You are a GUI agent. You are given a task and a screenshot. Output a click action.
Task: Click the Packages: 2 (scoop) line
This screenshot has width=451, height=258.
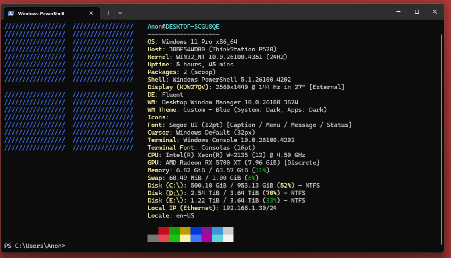(x=182, y=72)
